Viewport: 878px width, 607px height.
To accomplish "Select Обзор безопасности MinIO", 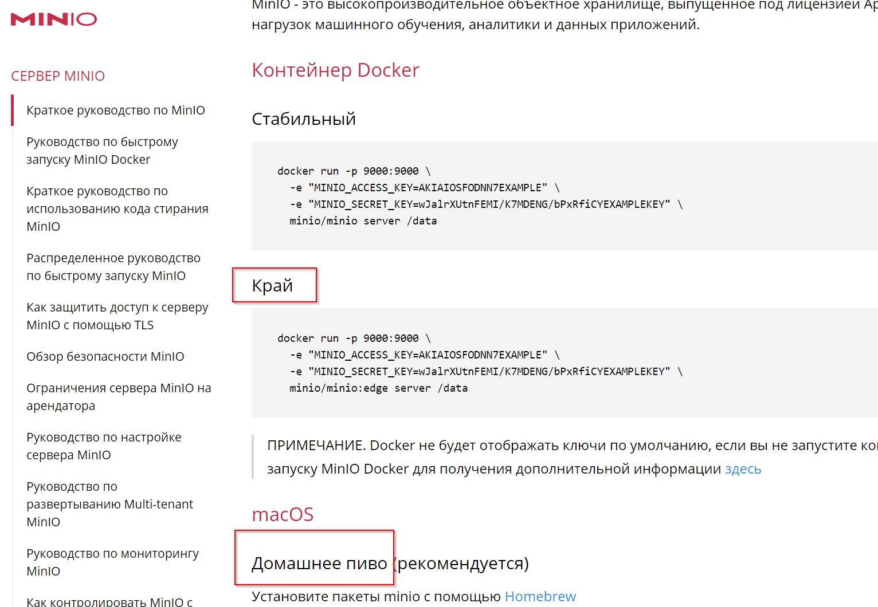I will click(x=105, y=356).
